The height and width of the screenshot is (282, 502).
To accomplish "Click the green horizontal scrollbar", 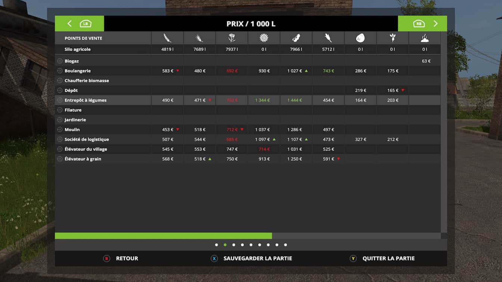I will click(163, 236).
